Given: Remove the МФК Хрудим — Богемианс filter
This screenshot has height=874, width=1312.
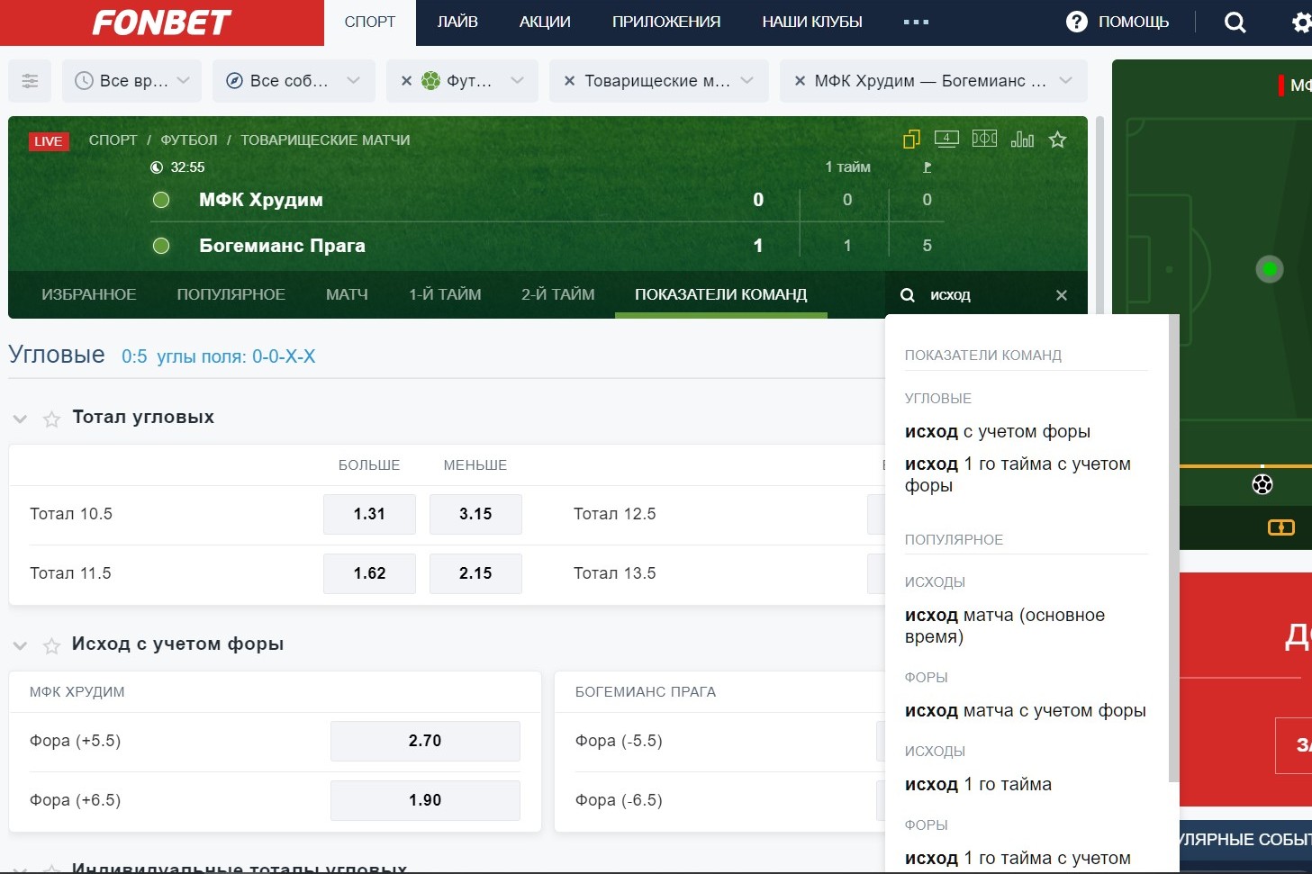Looking at the screenshot, I should pyautogui.click(x=800, y=81).
